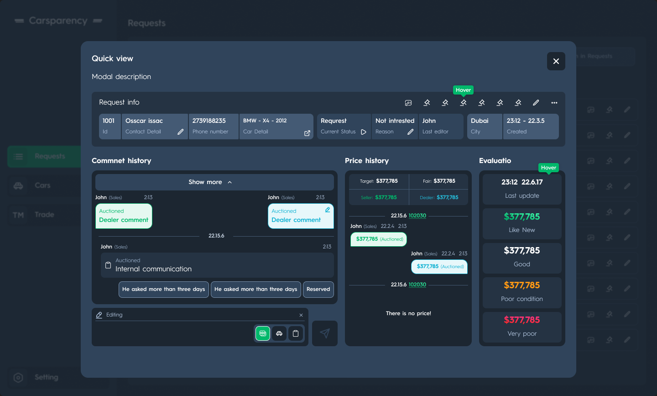
Task: Click the Last update evaluation card
Action: 522,189
